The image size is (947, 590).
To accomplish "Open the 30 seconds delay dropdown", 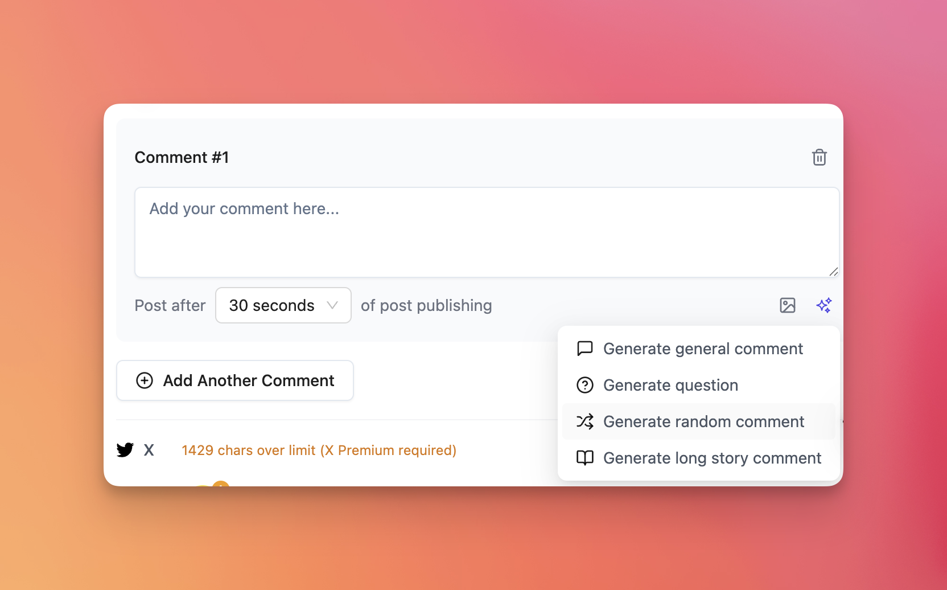I will click(283, 305).
